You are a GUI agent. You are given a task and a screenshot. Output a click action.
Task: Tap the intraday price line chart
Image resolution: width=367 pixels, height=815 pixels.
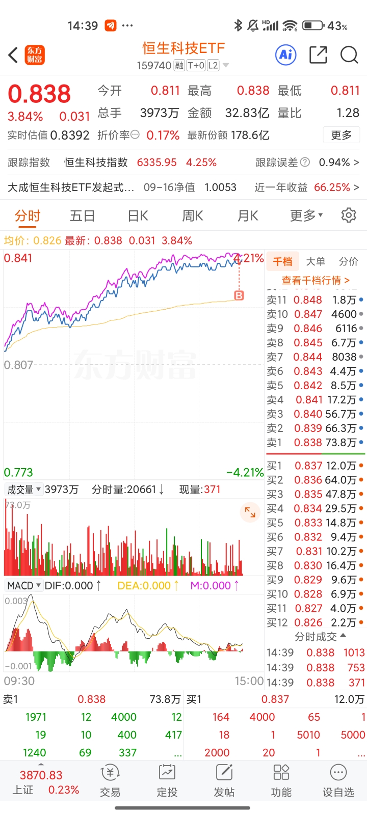point(134,364)
